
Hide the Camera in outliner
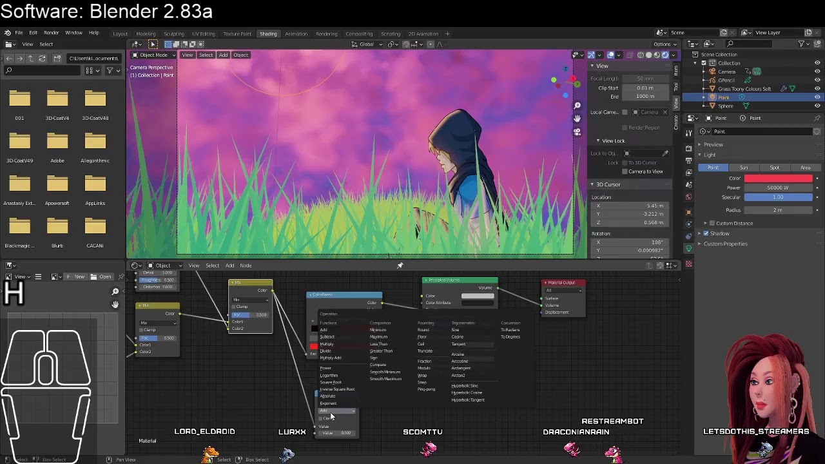(x=817, y=72)
